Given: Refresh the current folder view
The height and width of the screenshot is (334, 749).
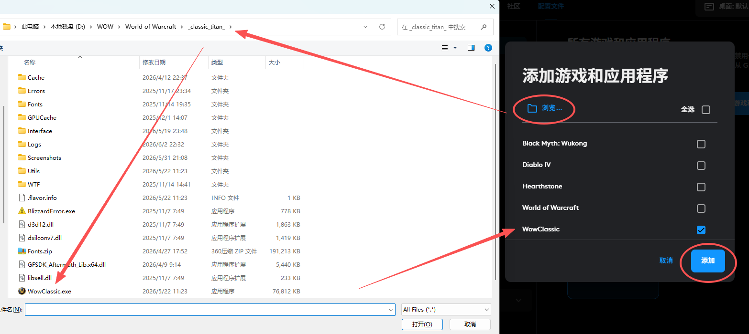Looking at the screenshot, I should click(x=382, y=27).
